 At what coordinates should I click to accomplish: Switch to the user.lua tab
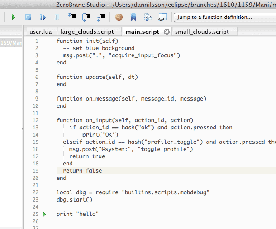coord(40,32)
